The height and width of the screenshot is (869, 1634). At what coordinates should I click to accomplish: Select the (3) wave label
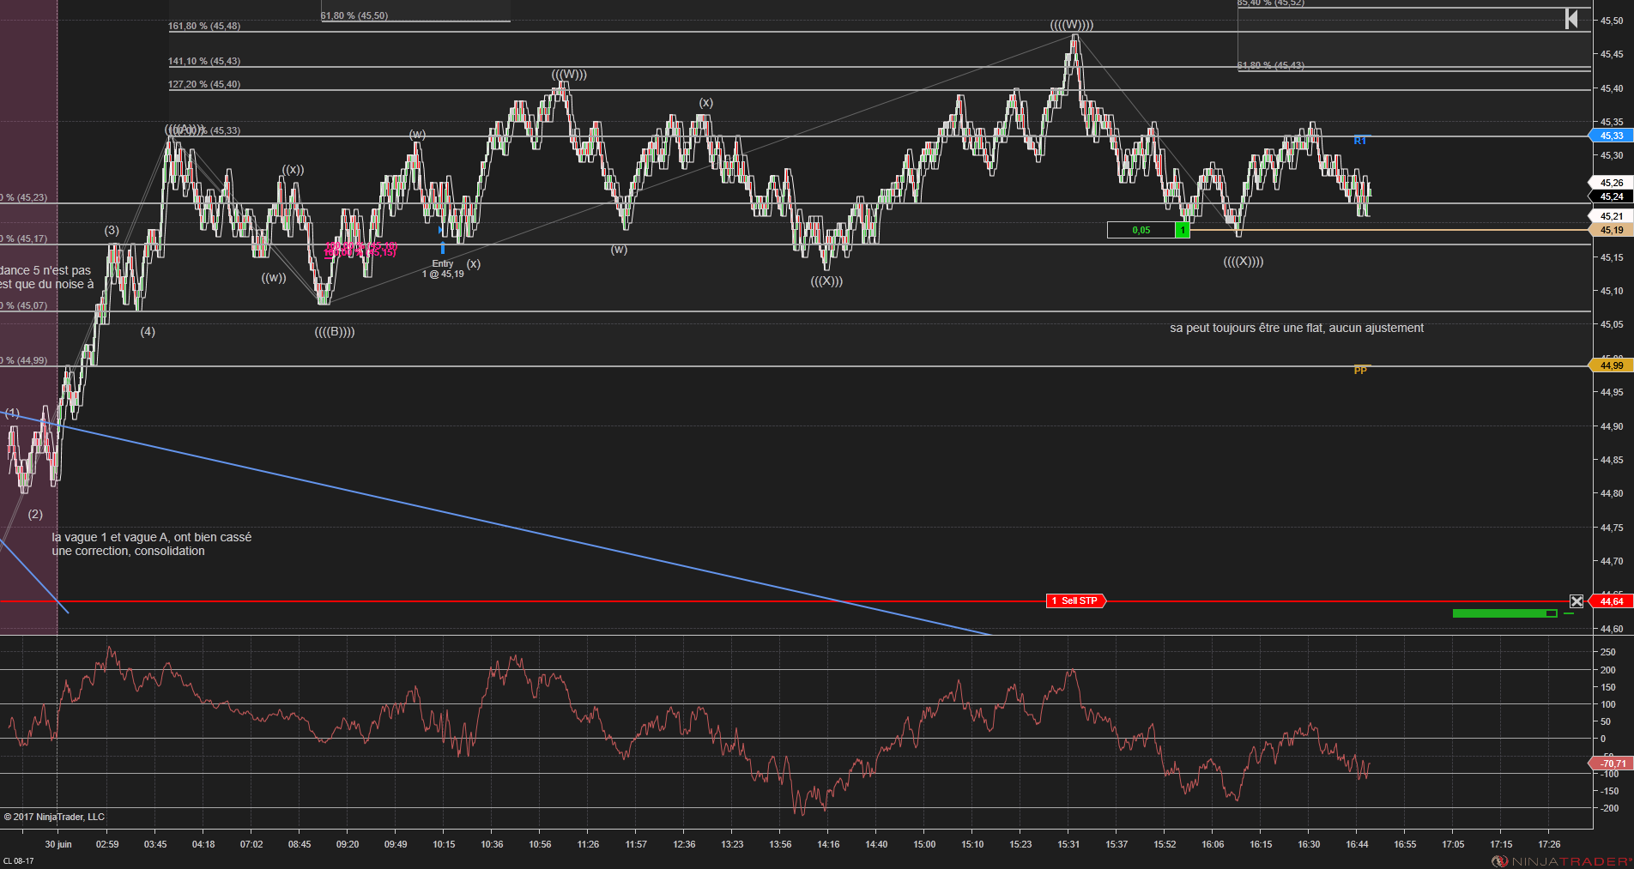click(x=112, y=230)
